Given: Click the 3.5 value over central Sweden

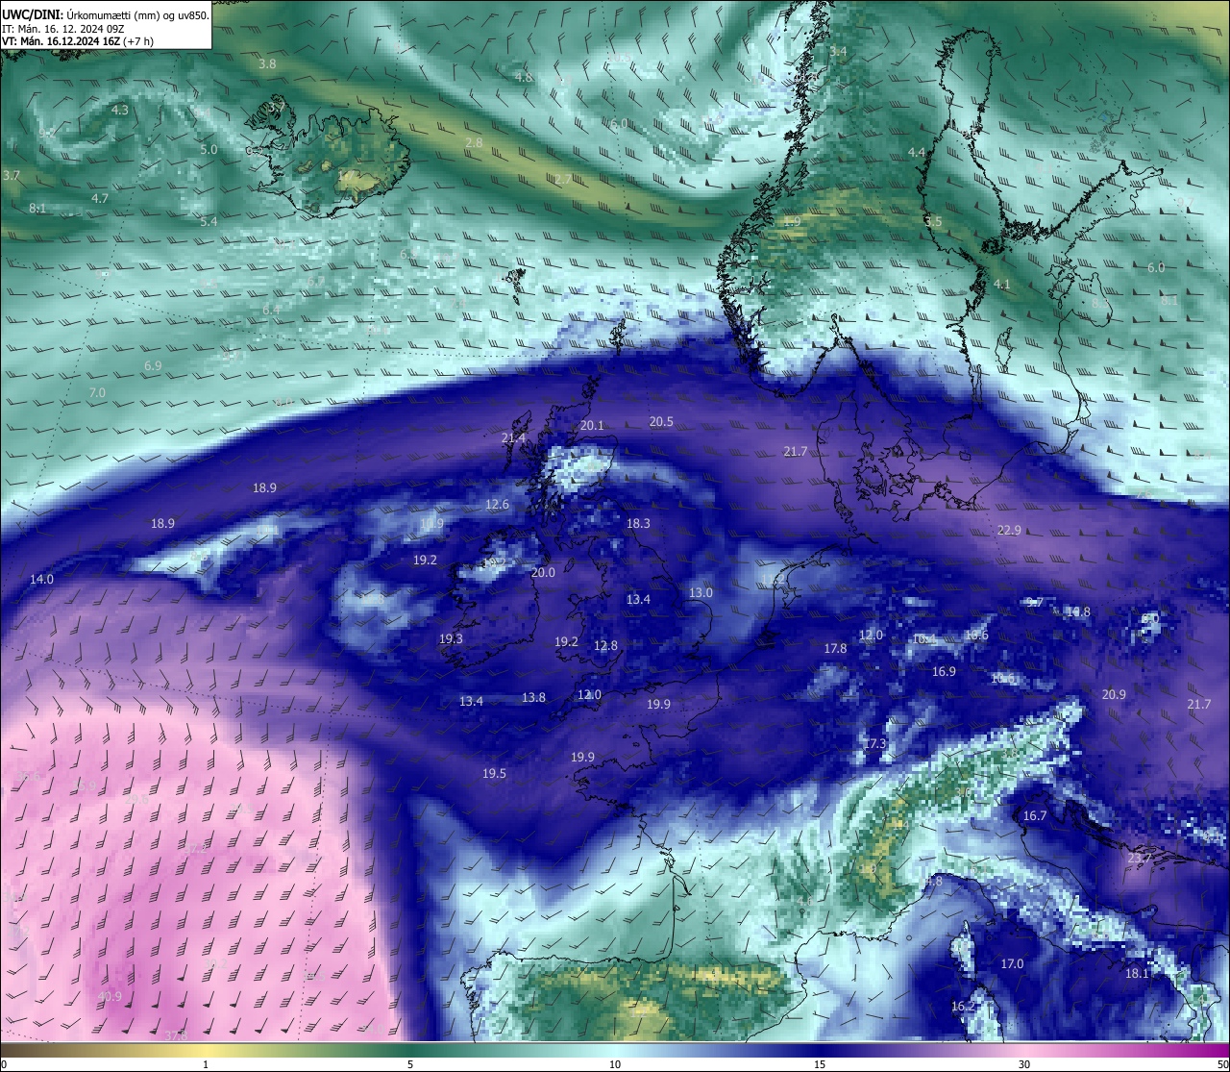Looking at the screenshot, I should click(933, 221).
